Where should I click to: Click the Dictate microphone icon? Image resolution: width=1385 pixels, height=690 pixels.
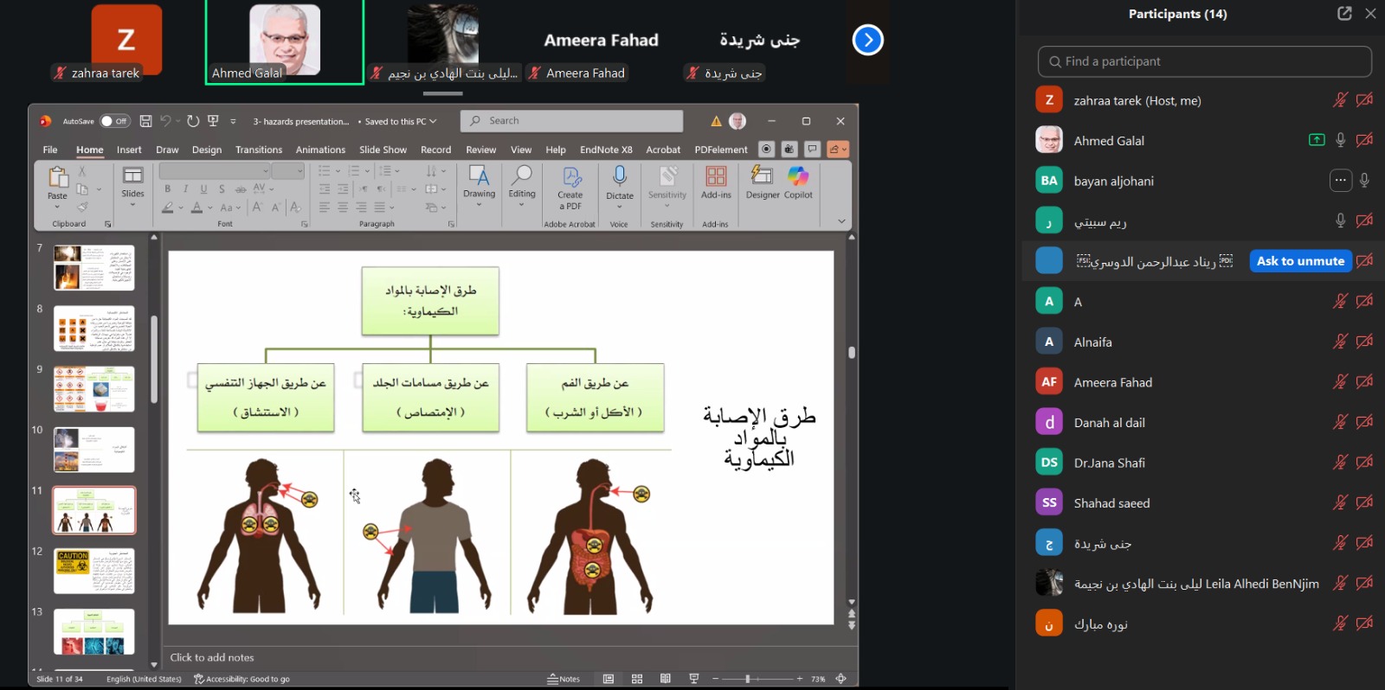pos(619,177)
